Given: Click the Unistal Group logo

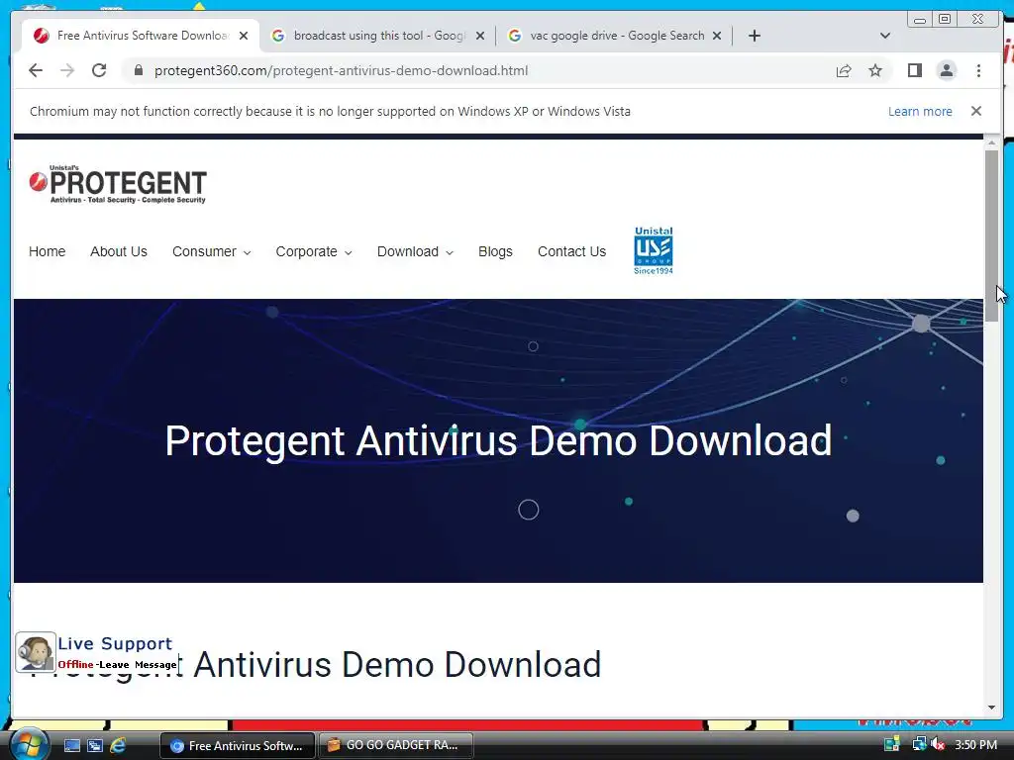Looking at the screenshot, I should [654, 250].
